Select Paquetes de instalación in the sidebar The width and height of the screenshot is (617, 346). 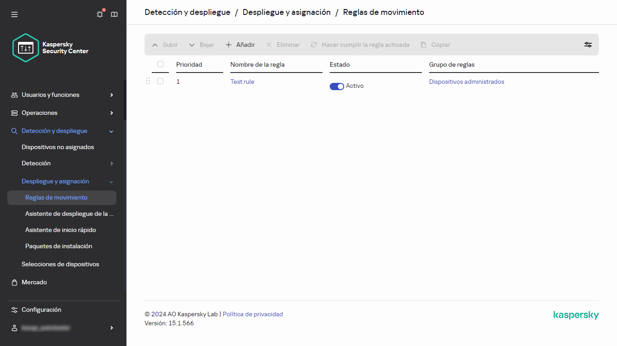(59, 246)
